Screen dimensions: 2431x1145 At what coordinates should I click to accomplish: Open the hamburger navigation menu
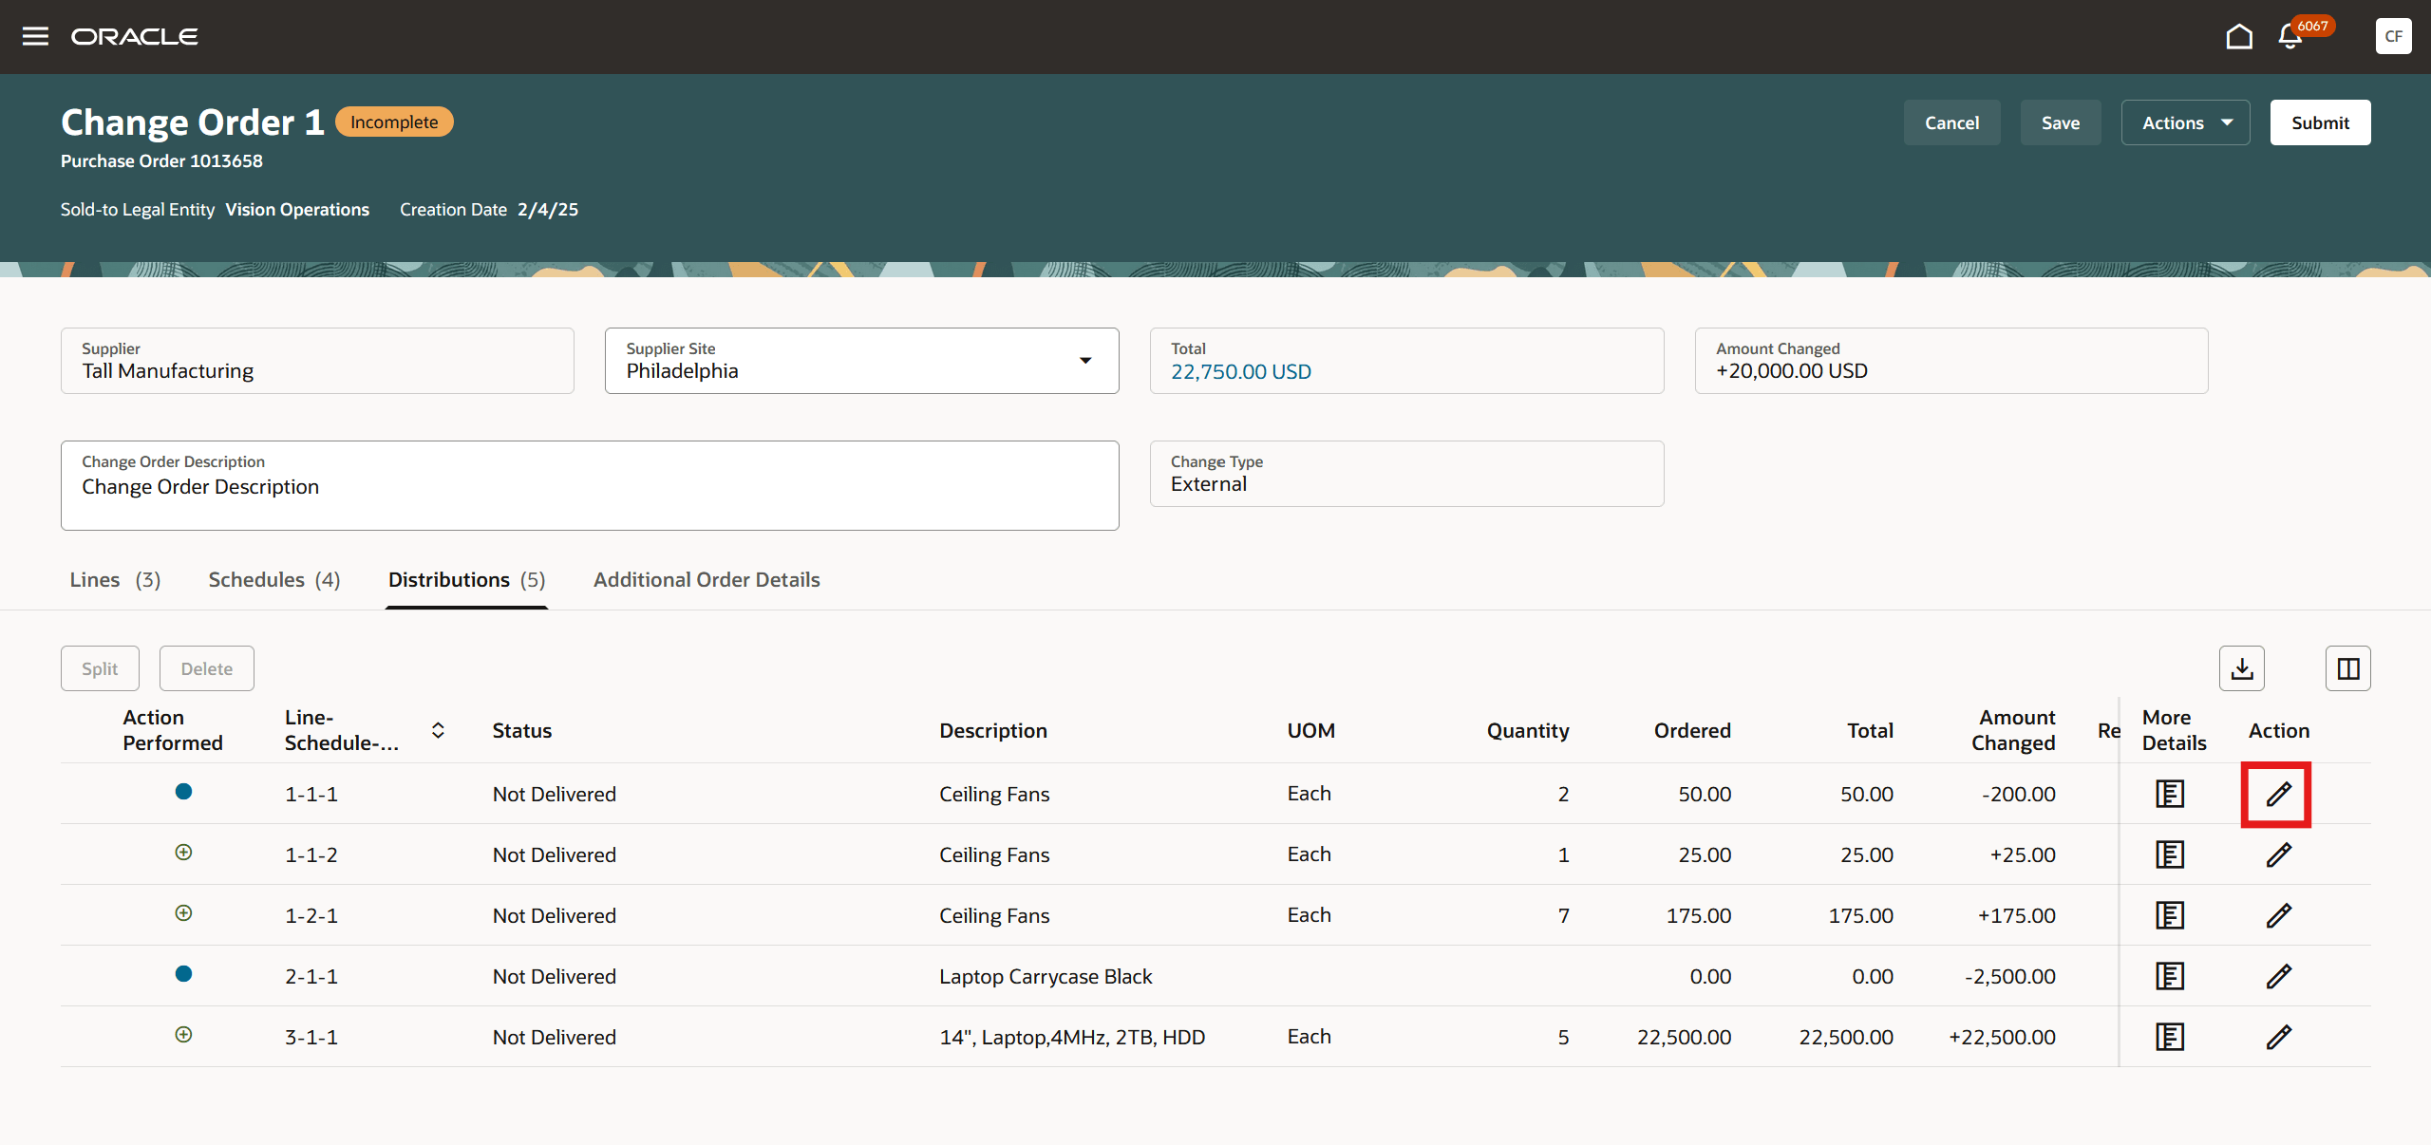tap(35, 36)
